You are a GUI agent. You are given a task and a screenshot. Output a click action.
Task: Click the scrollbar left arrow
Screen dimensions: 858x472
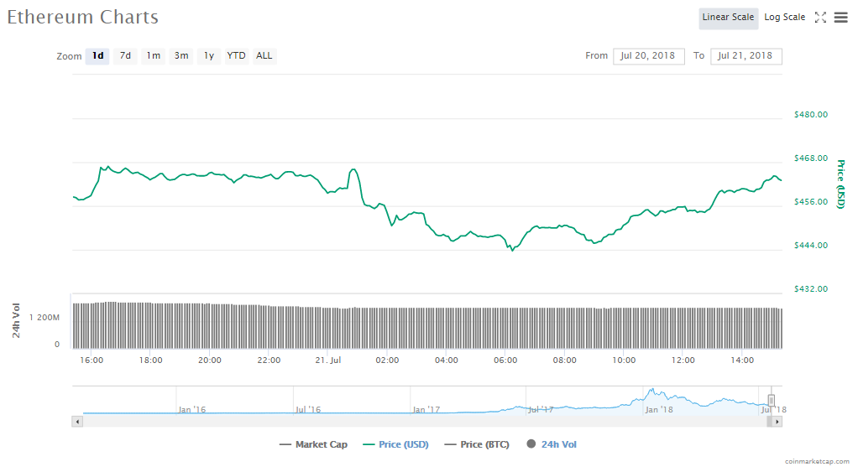tap(78, 422)
